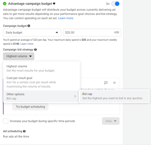Select Highest volume option in menu
151x146 pixels.
[x=42, y=68]
